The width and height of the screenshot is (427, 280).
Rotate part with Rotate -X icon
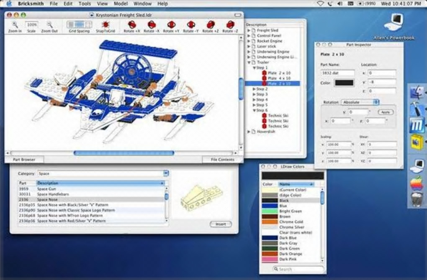(152, 25)
